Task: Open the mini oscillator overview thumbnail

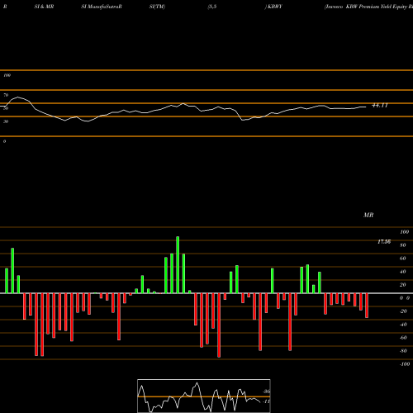Action: click(204, 396)
